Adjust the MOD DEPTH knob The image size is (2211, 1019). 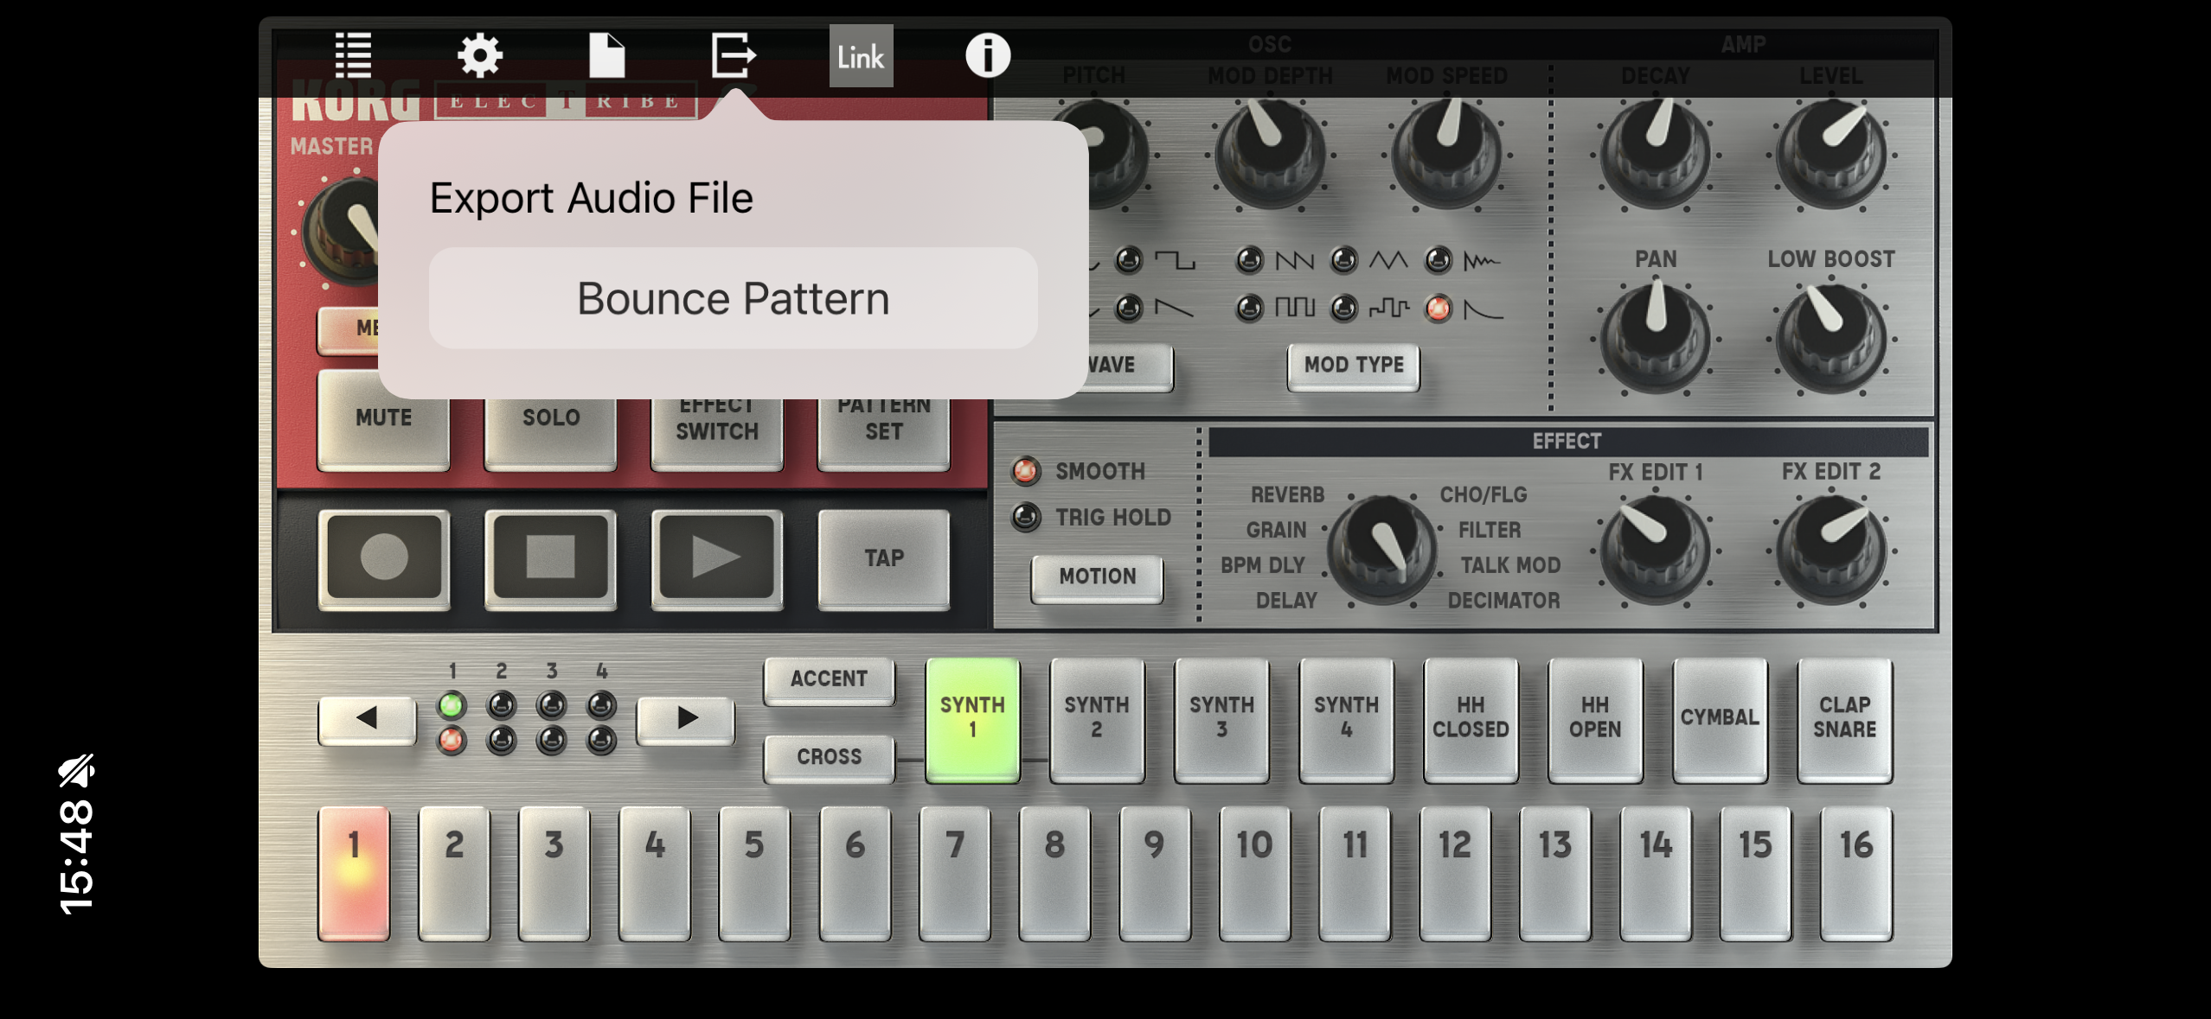pyautogui.click(x=1270, y=154)
